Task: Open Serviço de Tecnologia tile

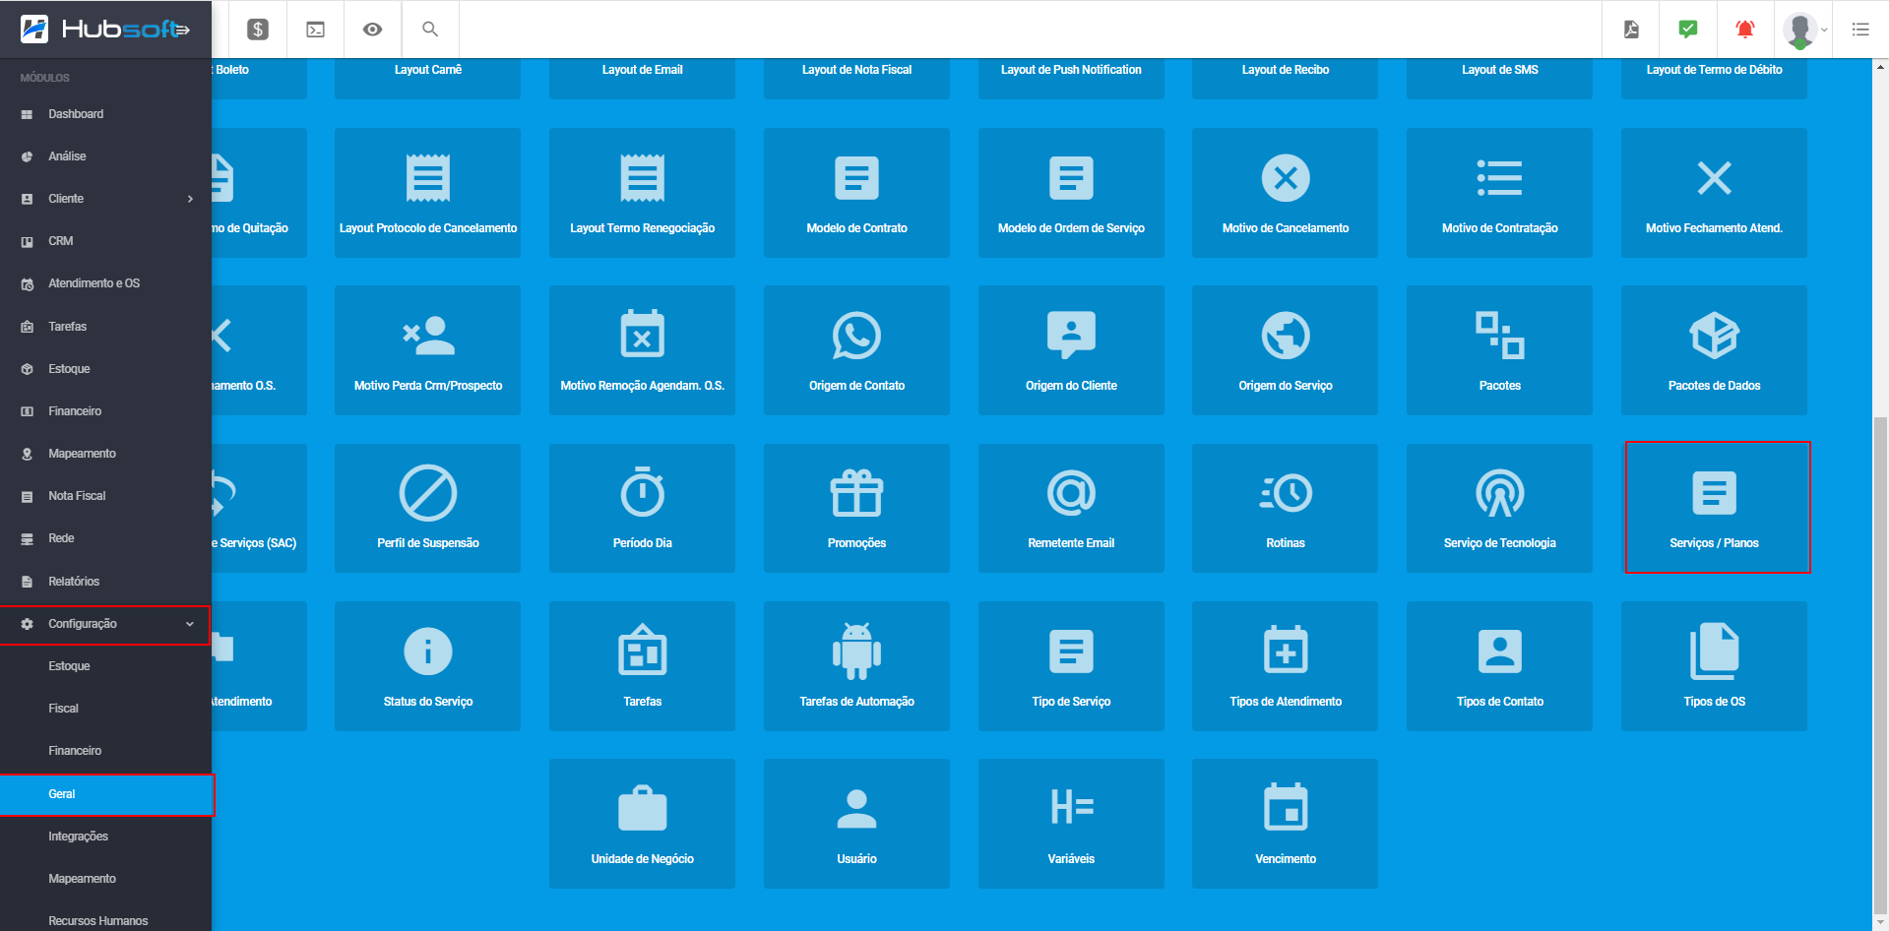Action: [x=1500, y=508]
